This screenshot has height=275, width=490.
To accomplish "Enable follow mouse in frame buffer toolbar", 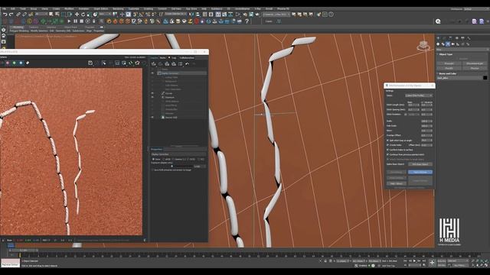I will [x=104, y=63].
